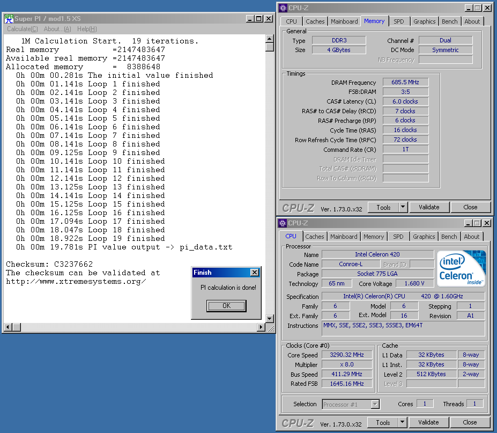Click the Level 2 cache value 512 KBytes
Screen dimensions: 497x433
pos(432,375)
